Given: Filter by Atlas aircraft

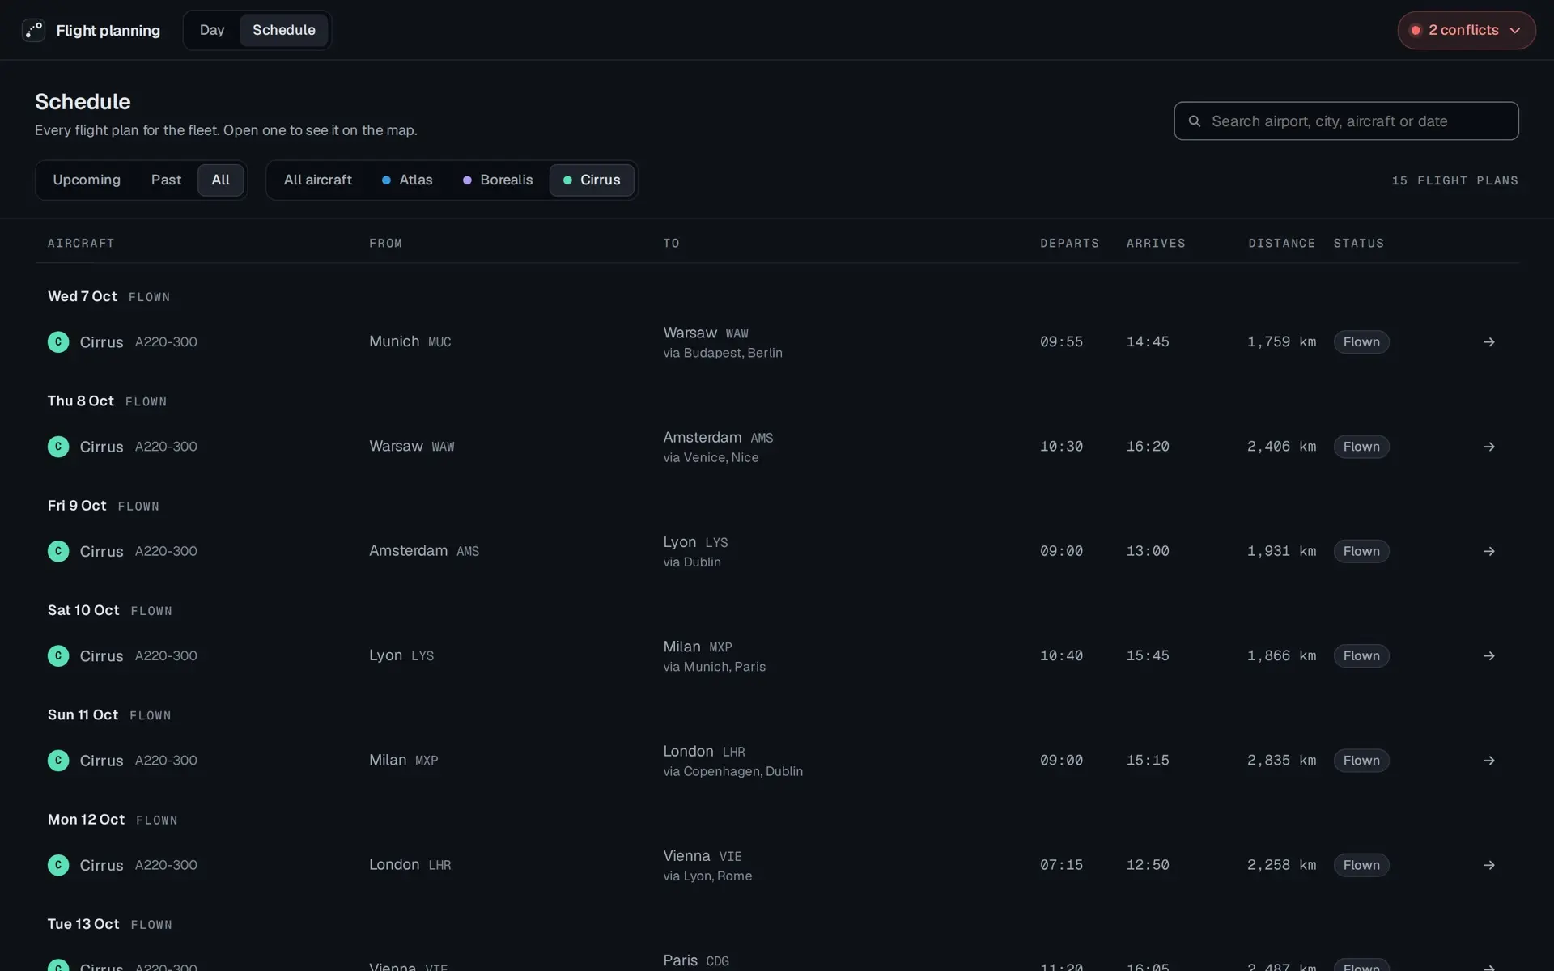Looking at the screenshot, I should (x=407, y=180).
